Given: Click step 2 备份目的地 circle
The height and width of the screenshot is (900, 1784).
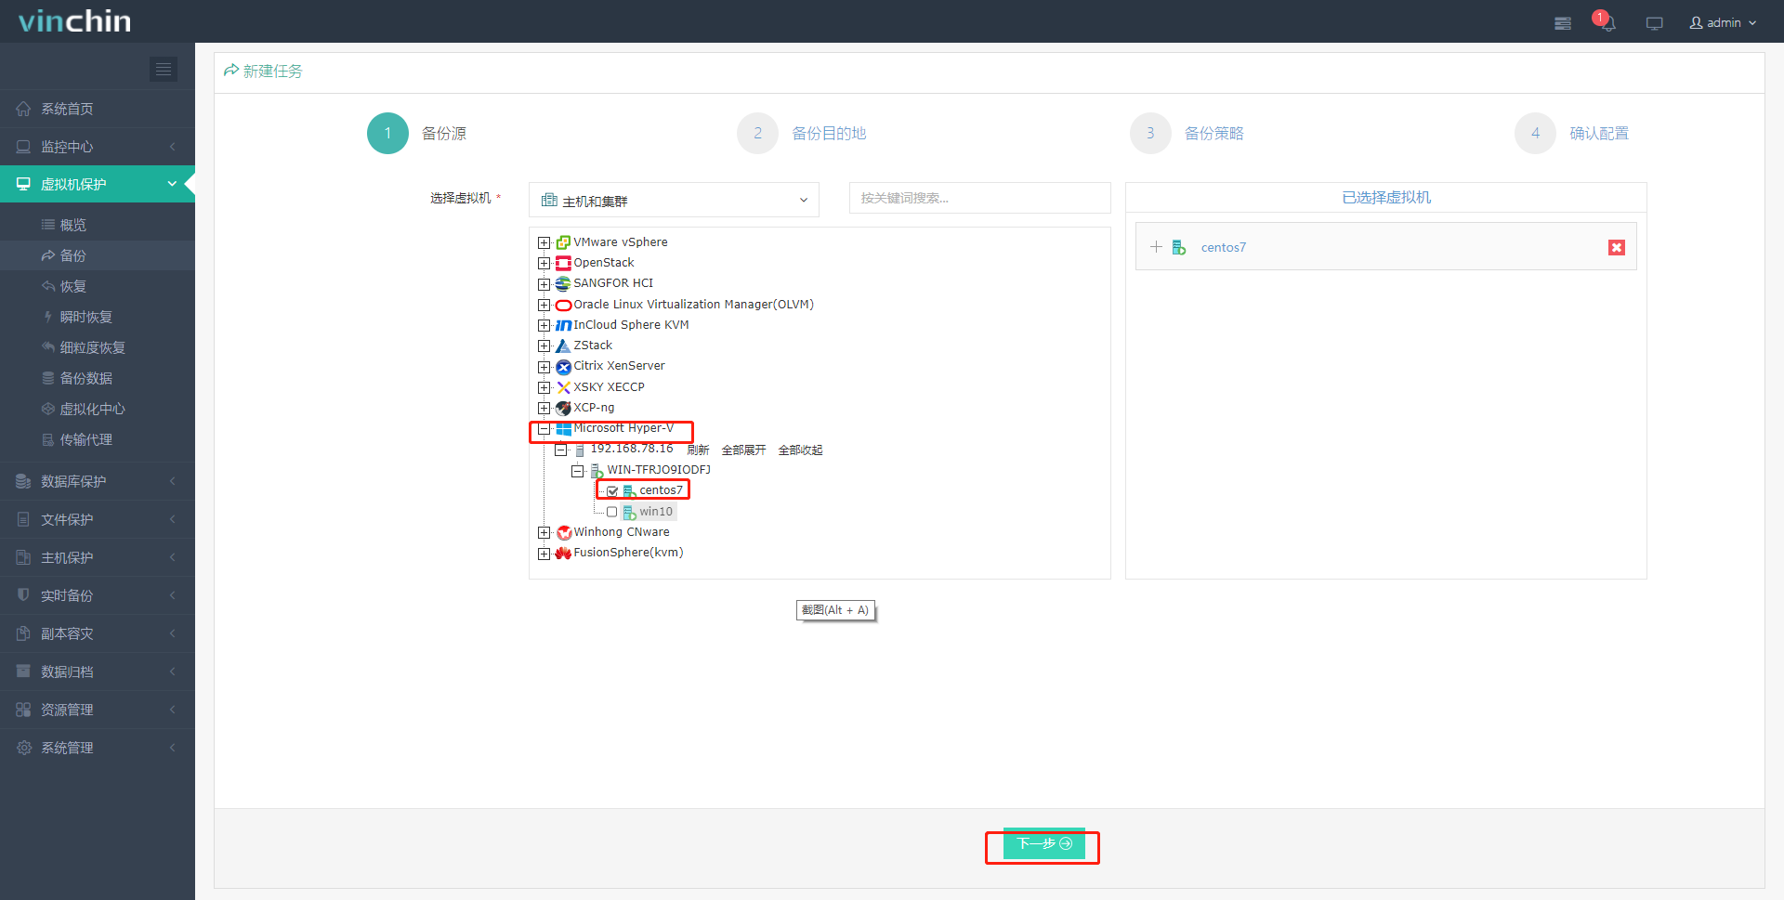Looking at the screenshot, I should click(757, 133).
